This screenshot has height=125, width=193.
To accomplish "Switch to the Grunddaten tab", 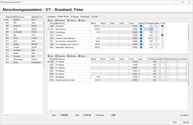I will [x=51, y=17].
